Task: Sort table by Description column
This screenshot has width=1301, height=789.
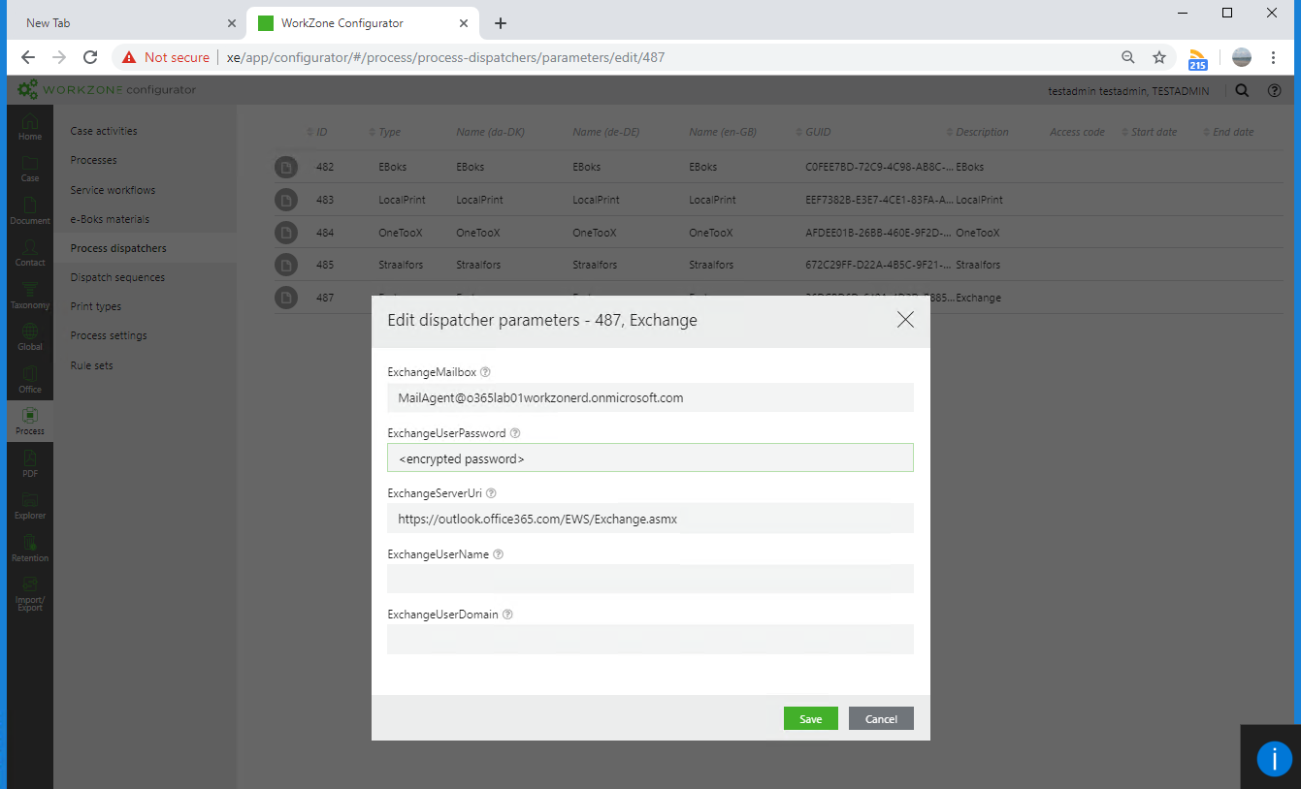Action: 978,132
